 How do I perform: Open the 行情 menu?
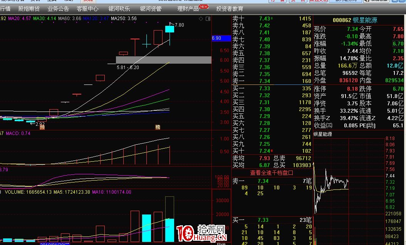5,9
